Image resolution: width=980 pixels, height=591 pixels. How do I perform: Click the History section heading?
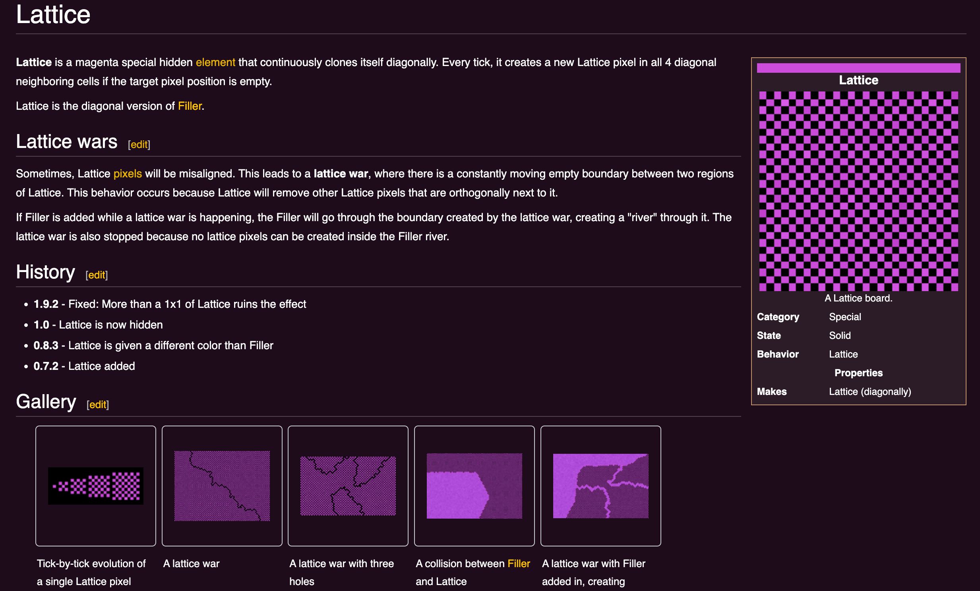pyautogui.click(x=45, y=272)
